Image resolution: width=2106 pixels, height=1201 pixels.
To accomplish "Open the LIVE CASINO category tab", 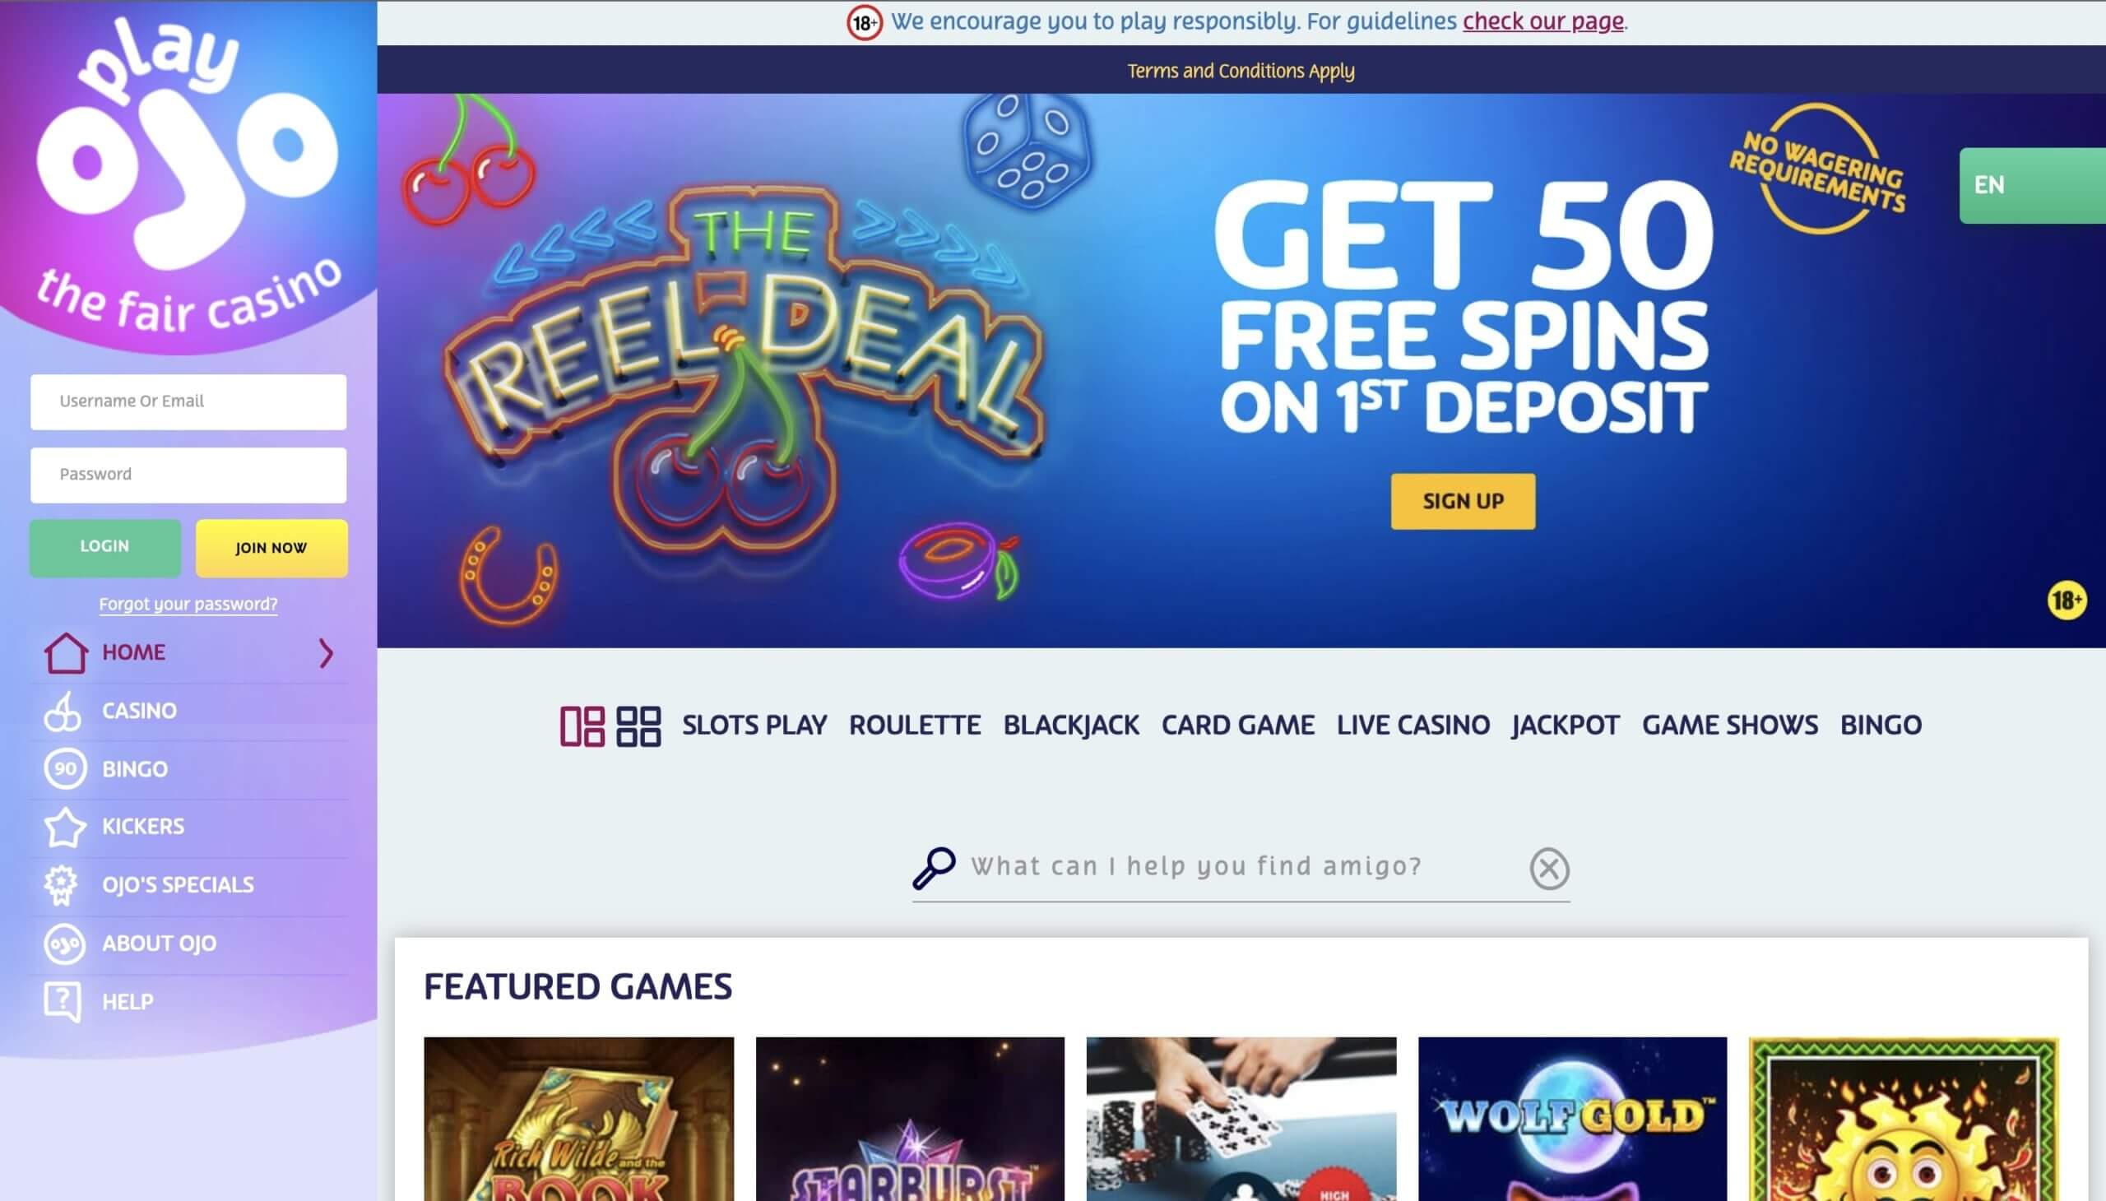I will coord(1413,725).
